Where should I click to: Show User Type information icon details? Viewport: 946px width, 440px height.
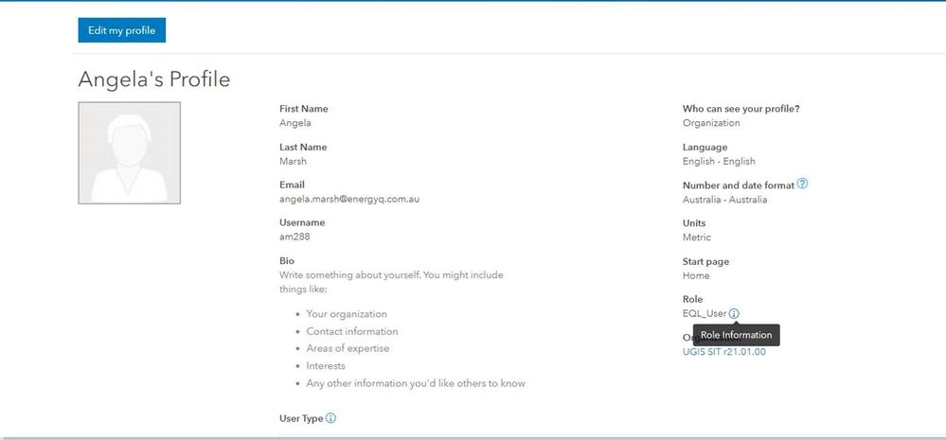(331, 418)
